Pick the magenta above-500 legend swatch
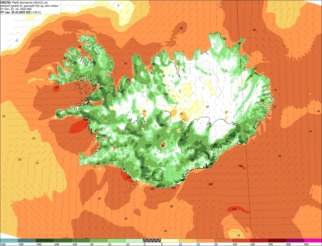Viewport: 322px width, 246px height. click(313, 240)
